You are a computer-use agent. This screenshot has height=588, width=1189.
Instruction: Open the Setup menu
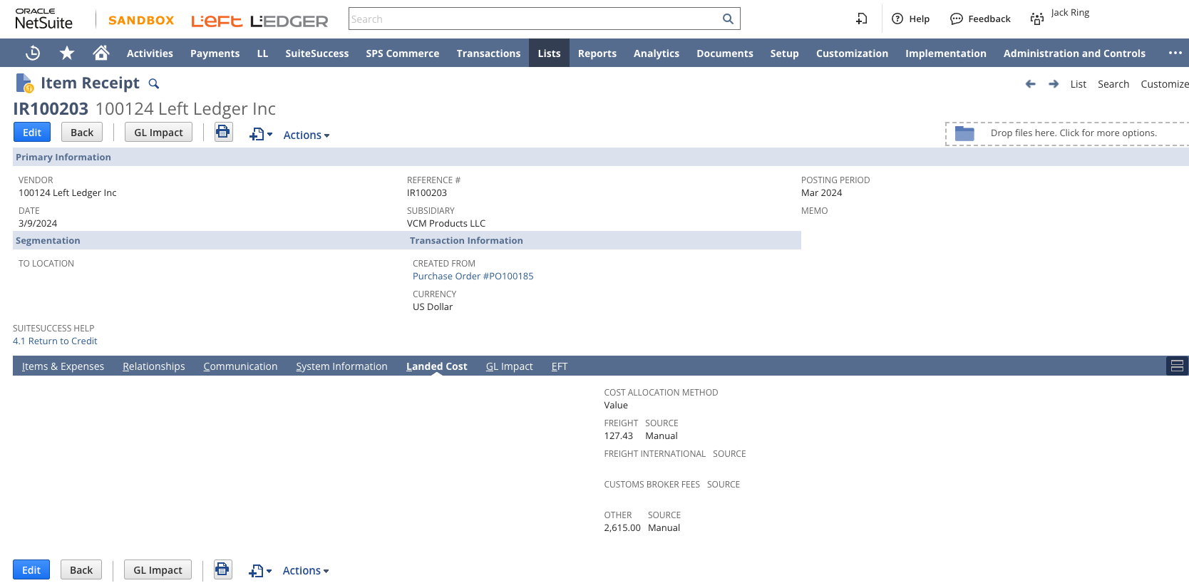(x=784, y=53)
